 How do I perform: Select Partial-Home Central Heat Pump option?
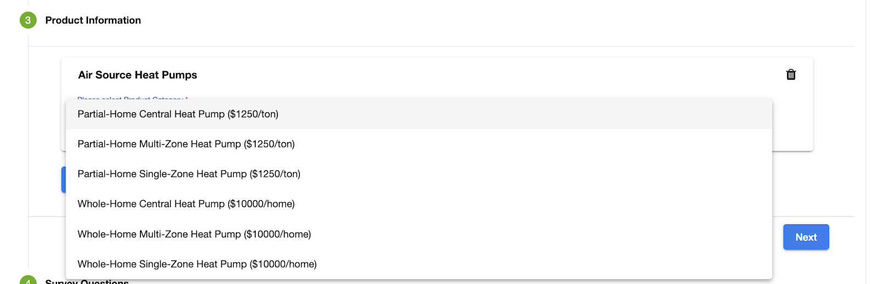pos(178,114)
